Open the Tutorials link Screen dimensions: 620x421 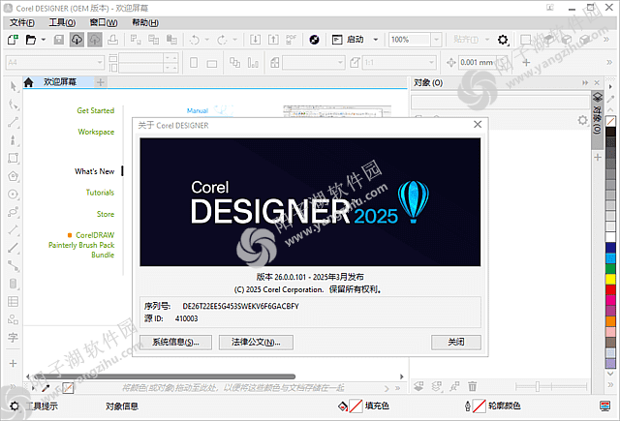(100, 193)
